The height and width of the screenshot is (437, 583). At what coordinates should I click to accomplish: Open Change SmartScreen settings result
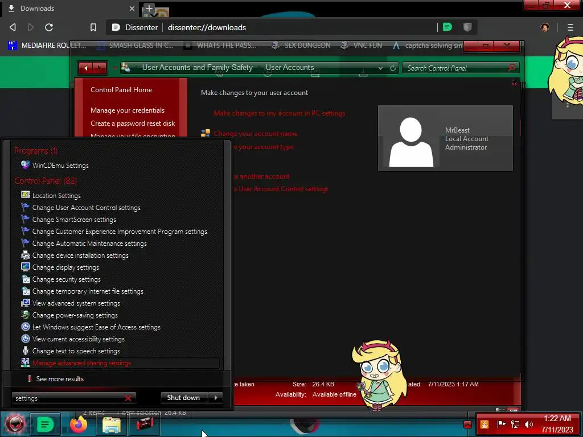[x=69, y=220]
